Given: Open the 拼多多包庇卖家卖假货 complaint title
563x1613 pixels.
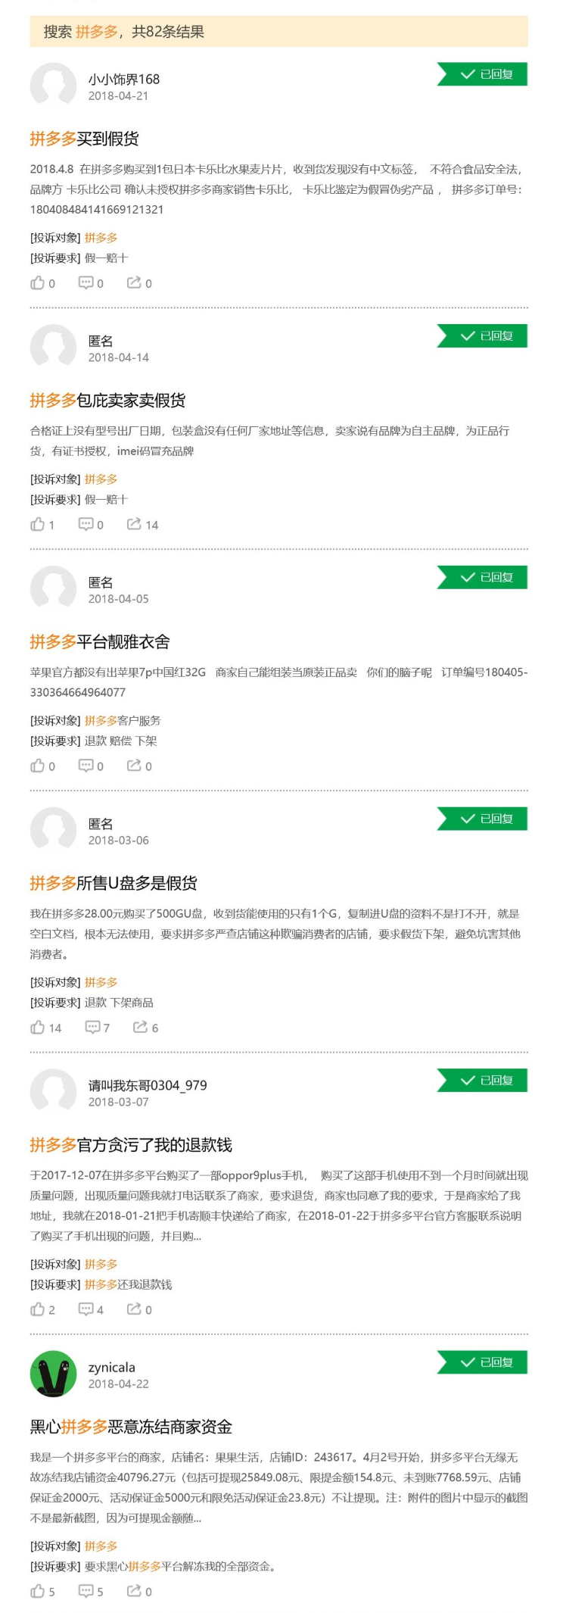Looking at the screenshot, I should tap(107, 401).
